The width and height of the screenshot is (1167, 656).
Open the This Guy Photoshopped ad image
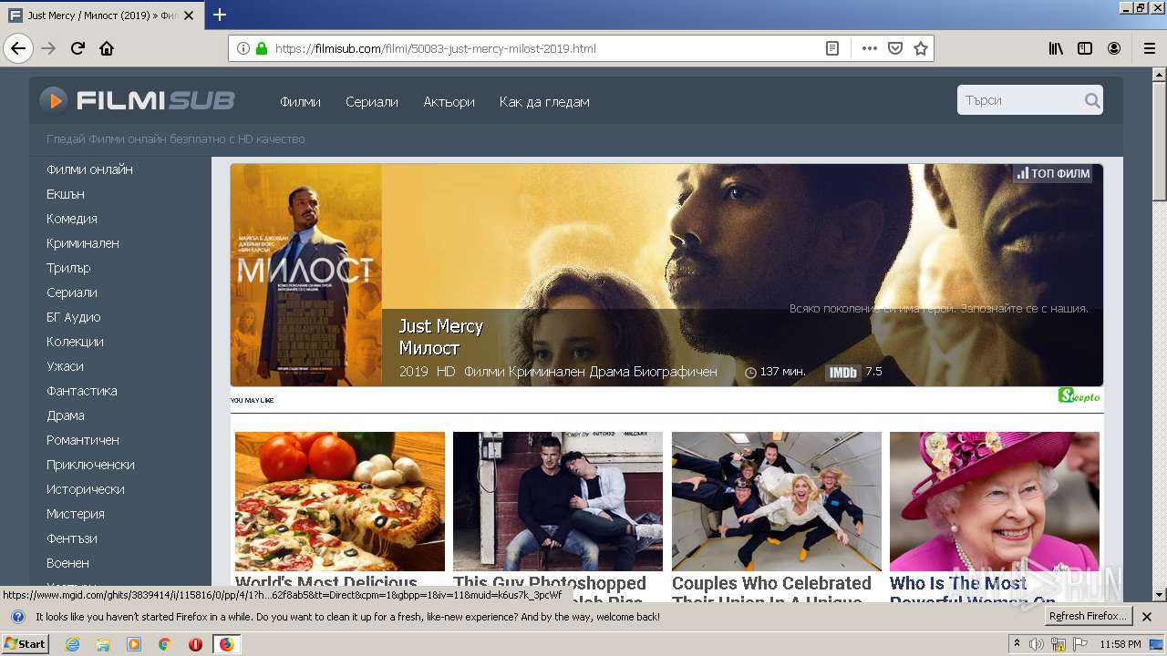pos(558,501)
